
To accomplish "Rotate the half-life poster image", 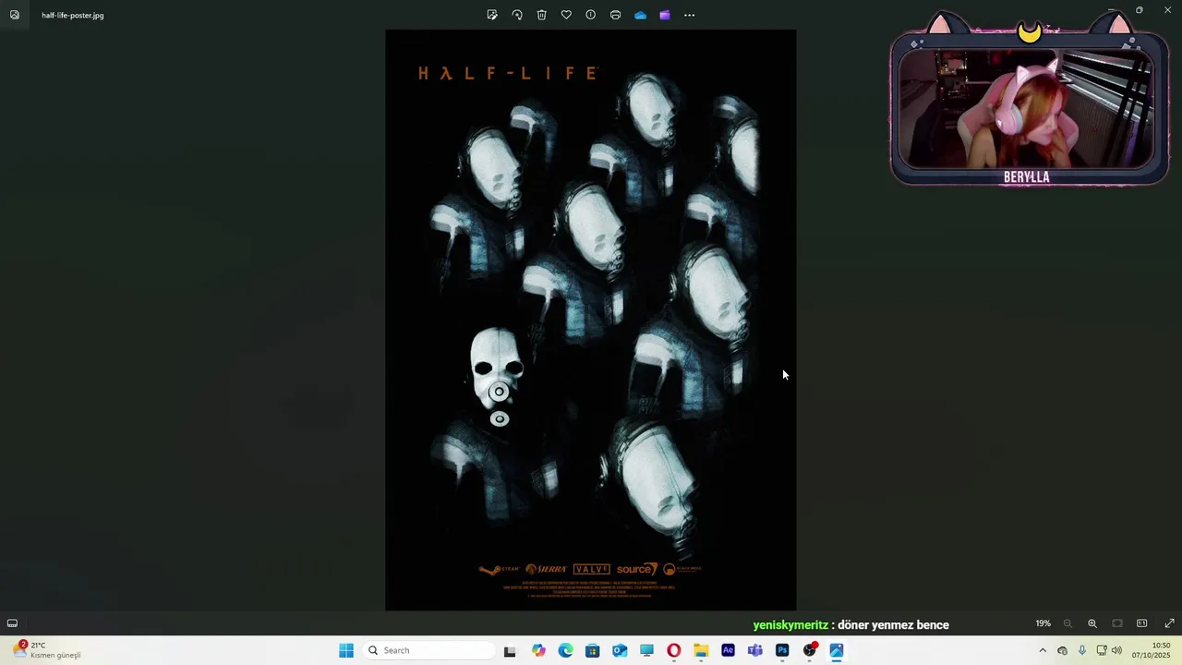I will [517, 15].
